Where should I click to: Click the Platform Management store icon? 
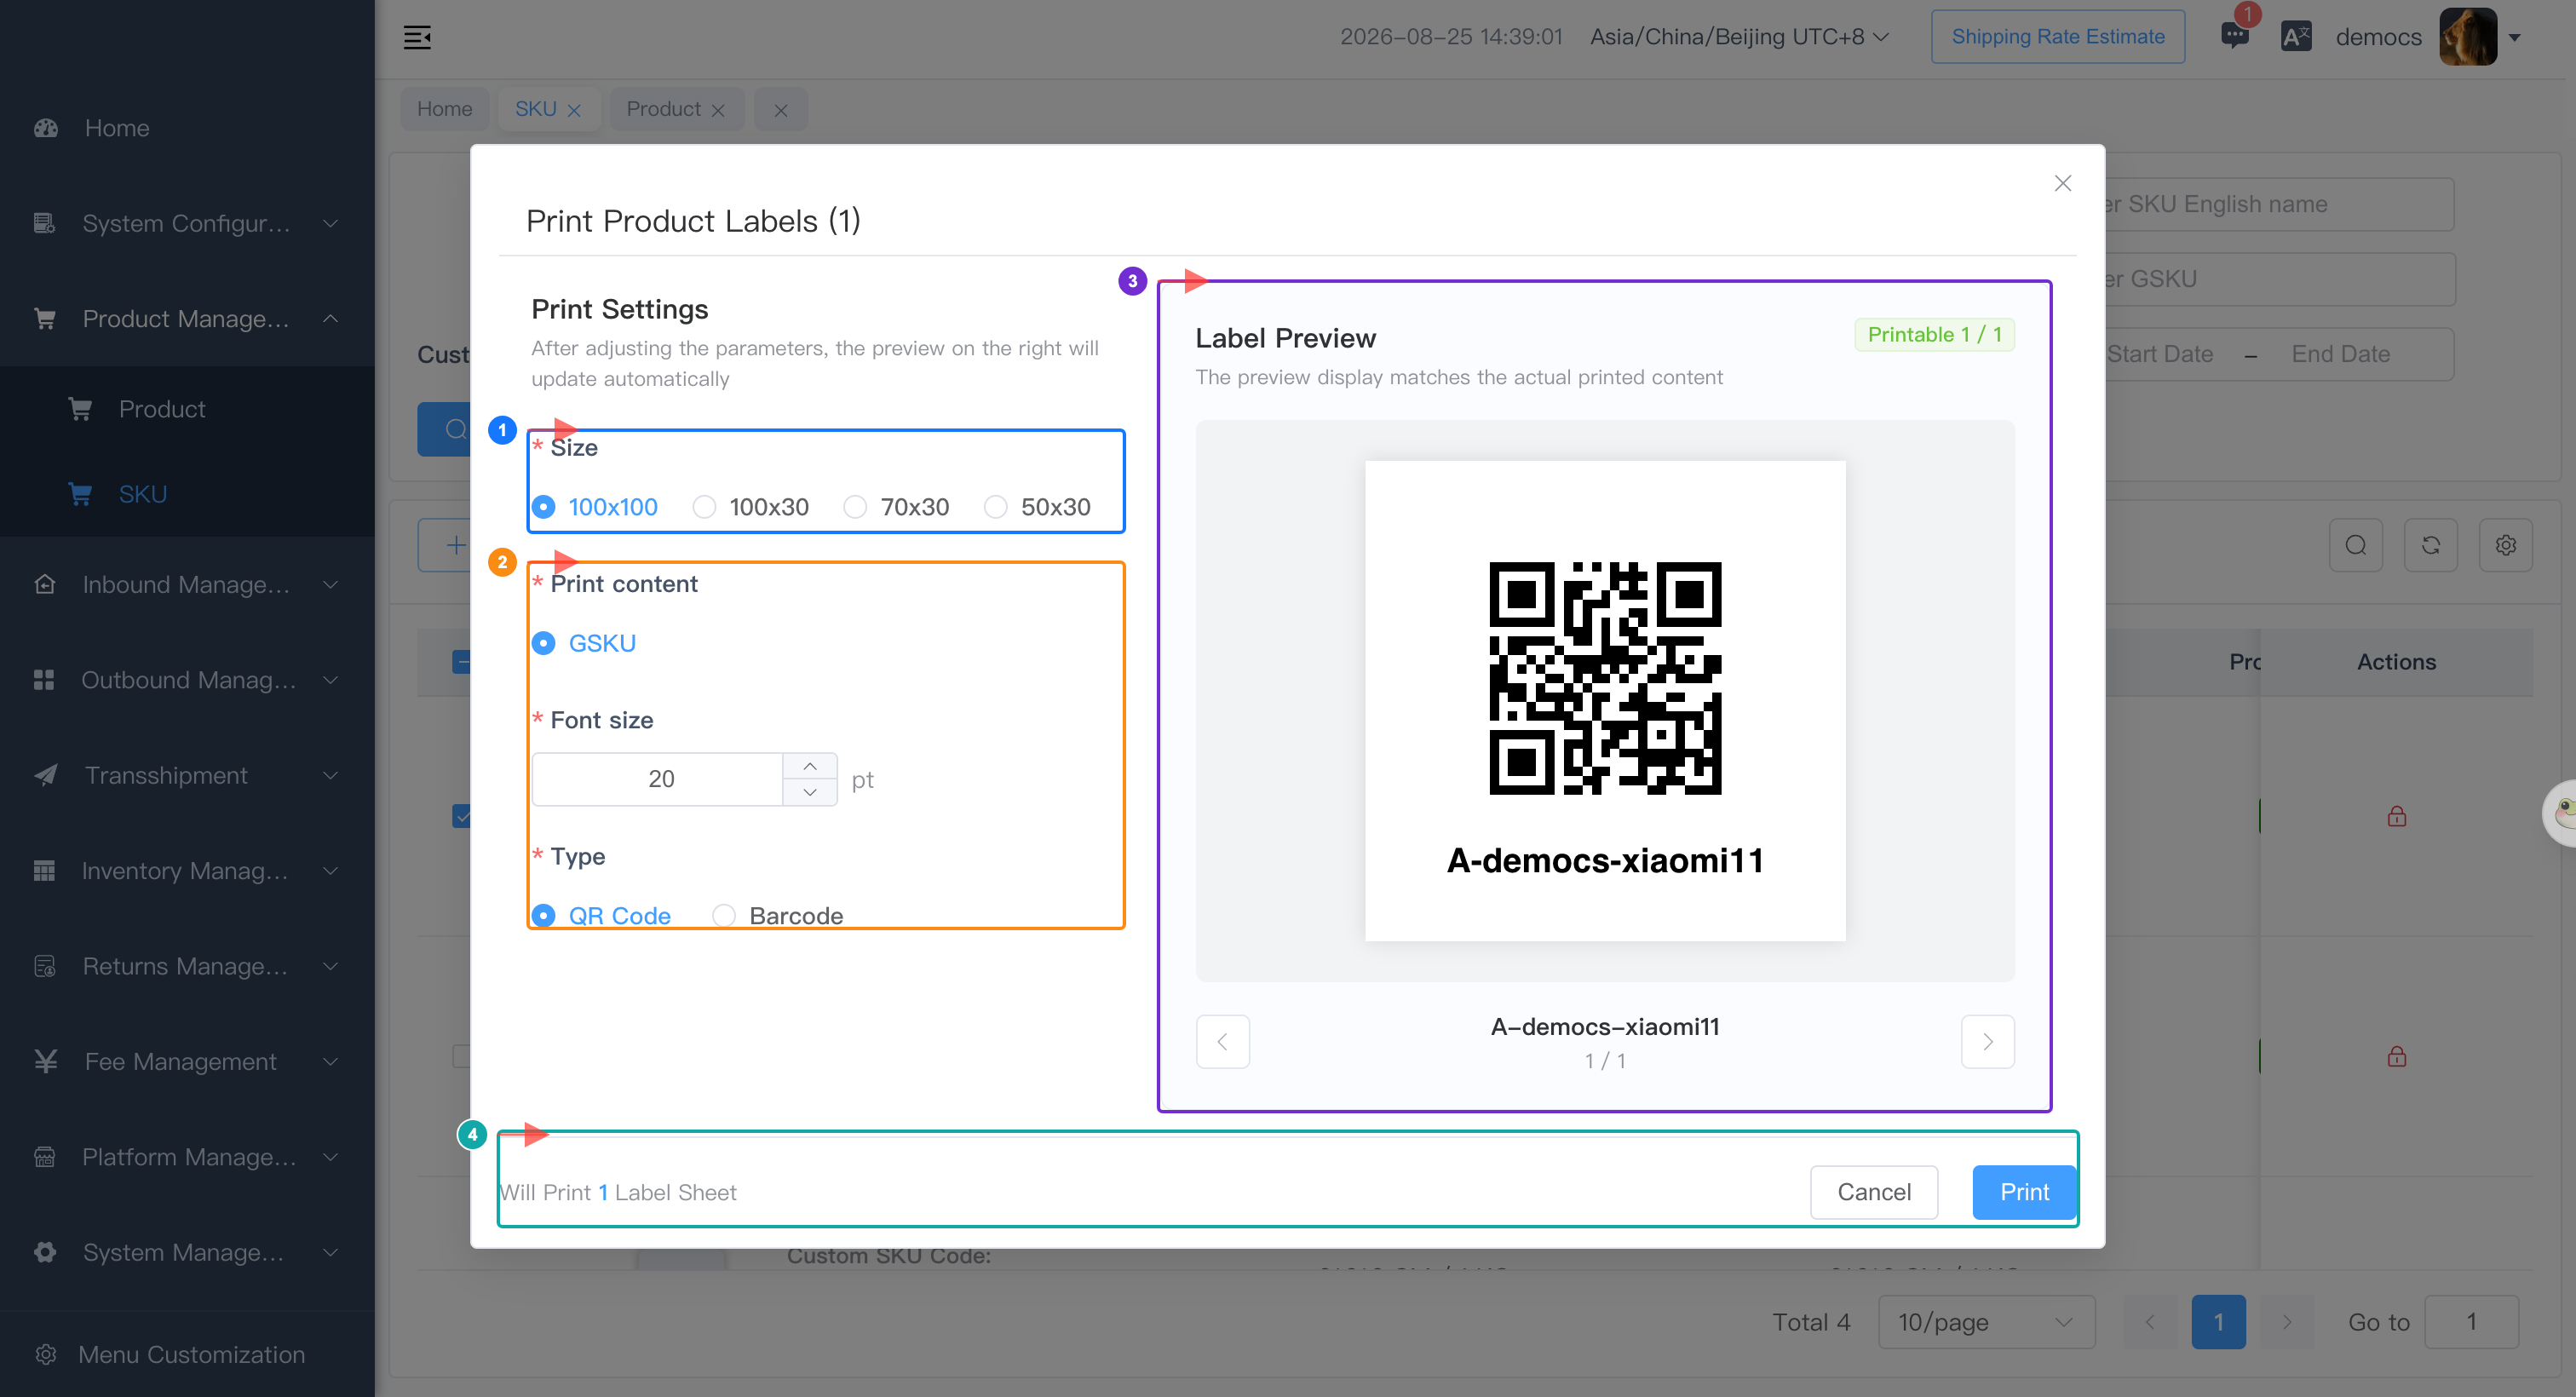(x=45, y=1157)
